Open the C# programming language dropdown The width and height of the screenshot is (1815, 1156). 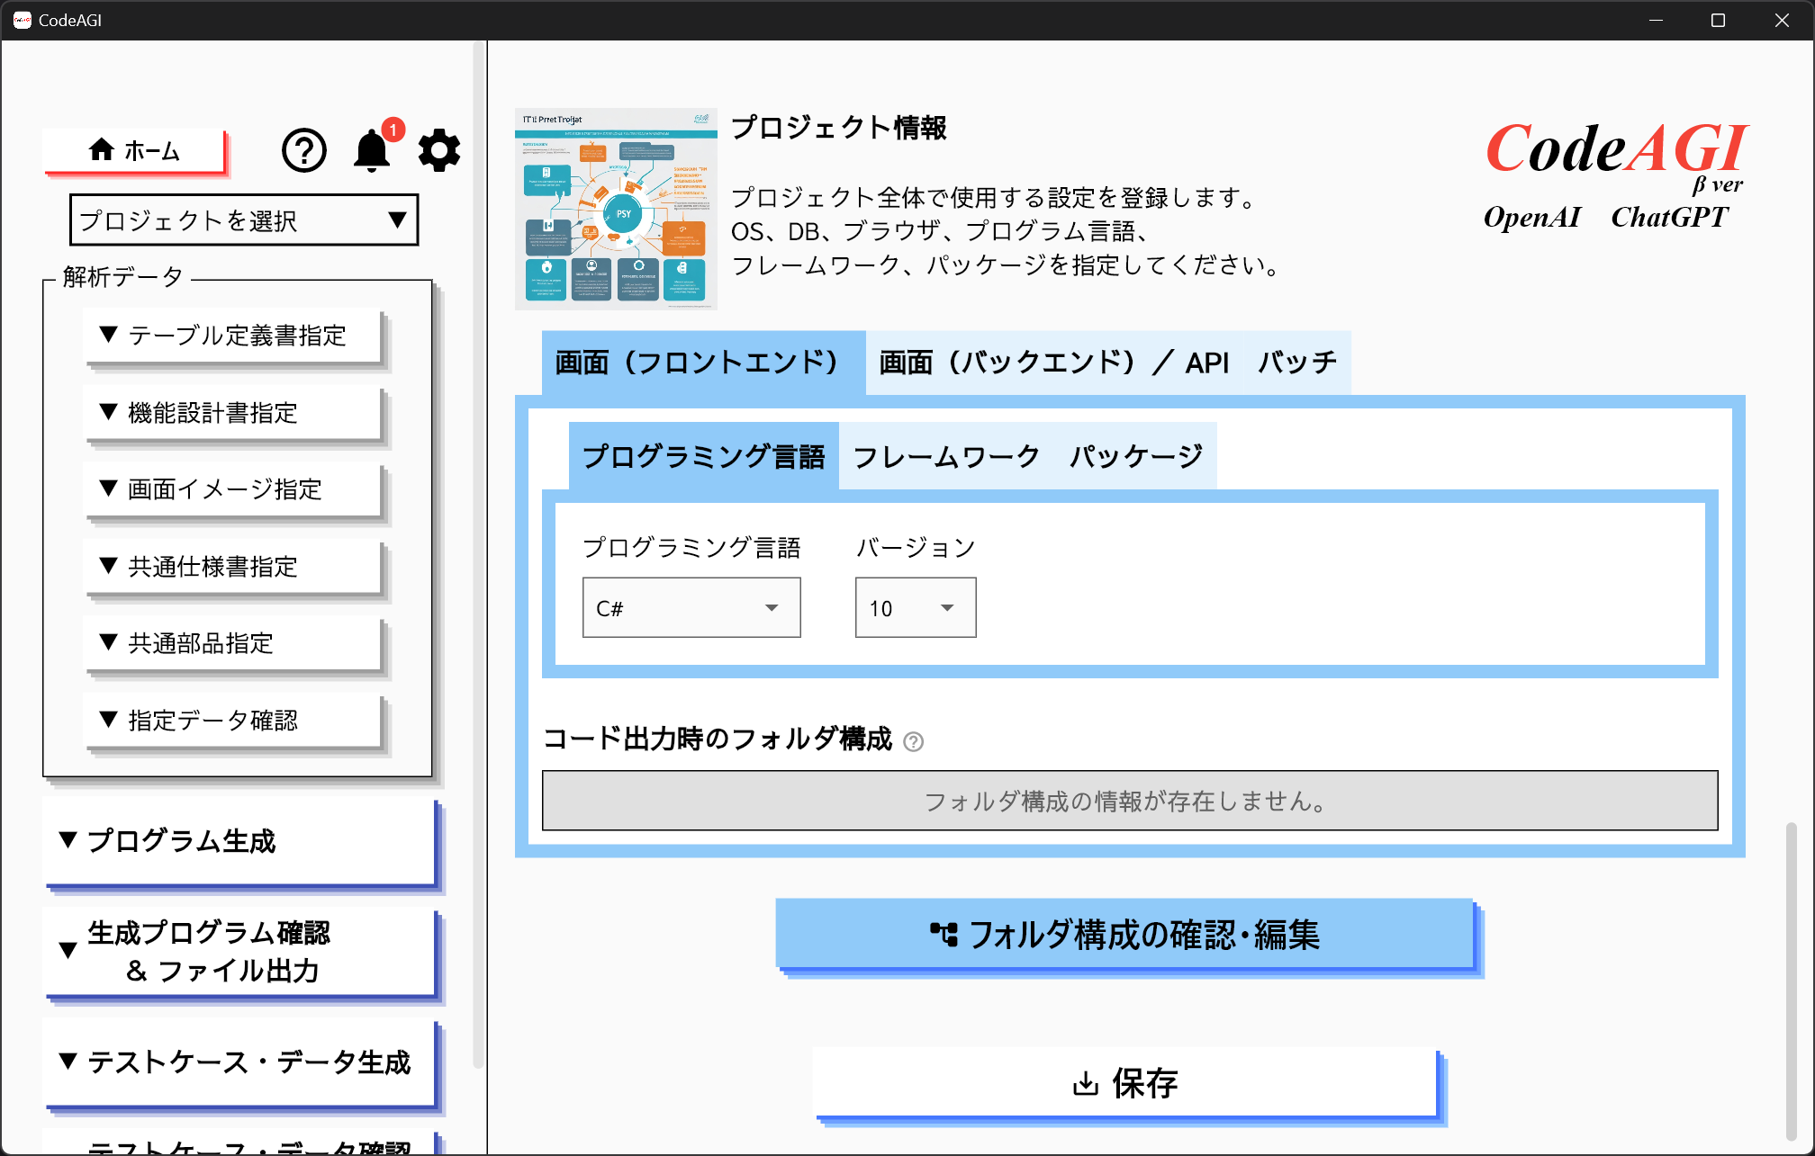click(x=691, y=608)
